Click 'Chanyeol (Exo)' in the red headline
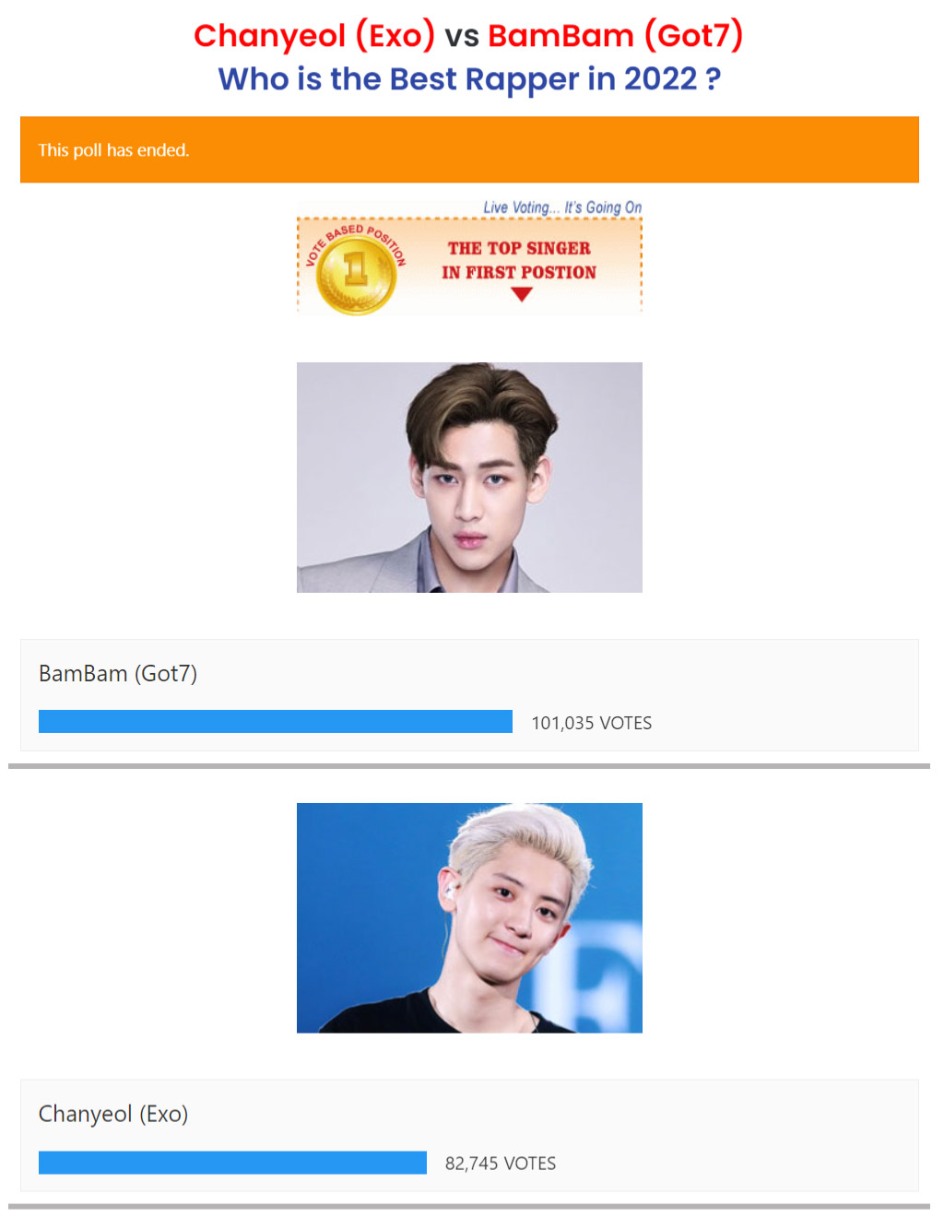This screenshot has width=944, height=1229. click(314, 36)
